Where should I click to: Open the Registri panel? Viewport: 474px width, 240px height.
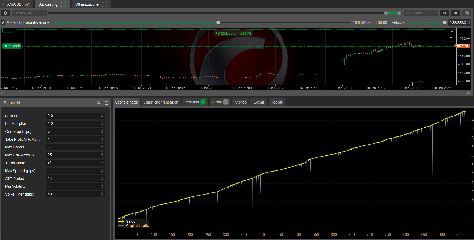277,102
